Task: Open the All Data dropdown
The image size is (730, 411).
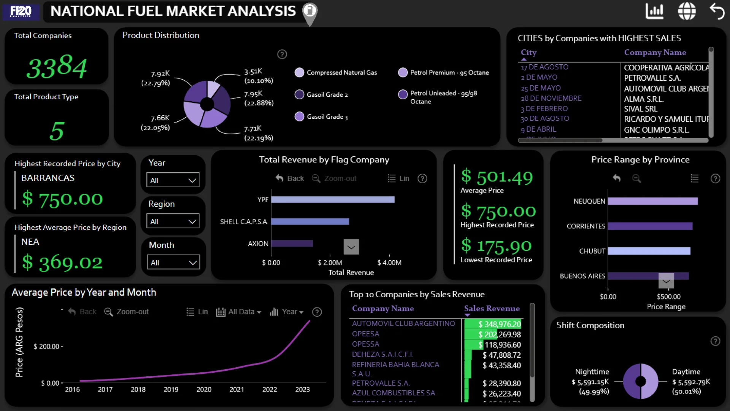Action: pyautogui.click(x=239, y=312)
